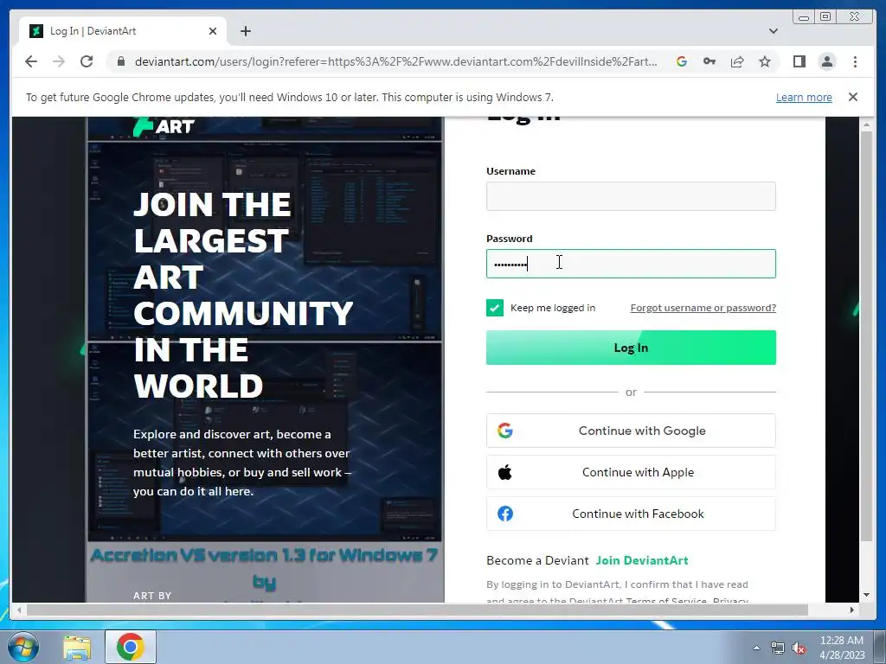This screenshot has width=886, height=664.
Task: Open the taskbar clock and date
Action: point(842,648)
